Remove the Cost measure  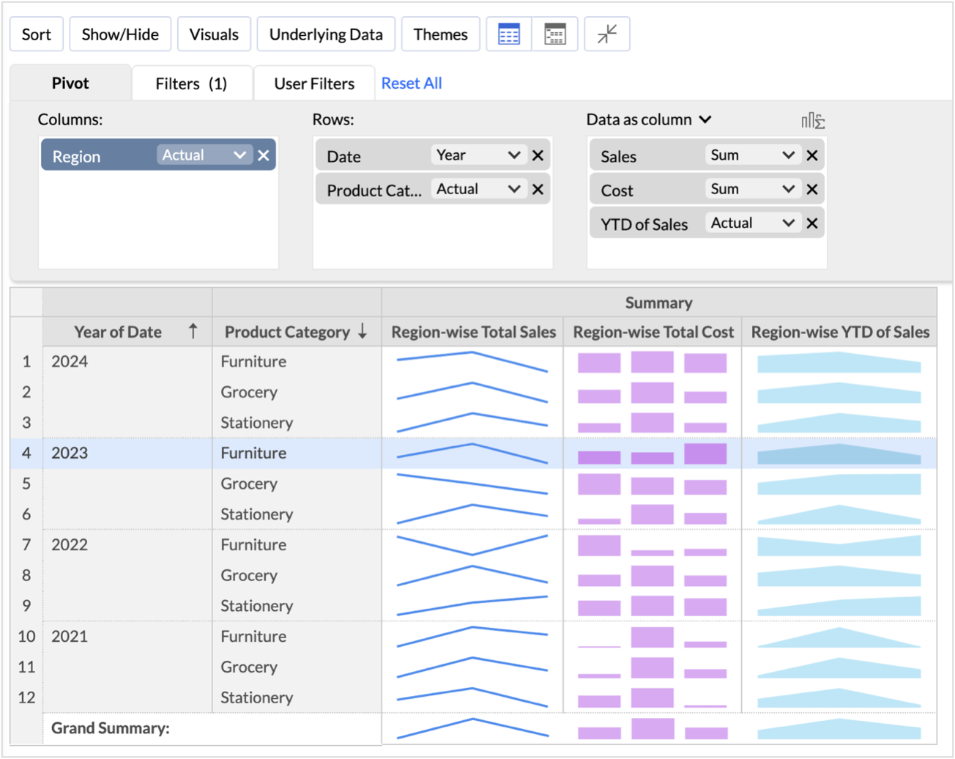click(813, 189)
